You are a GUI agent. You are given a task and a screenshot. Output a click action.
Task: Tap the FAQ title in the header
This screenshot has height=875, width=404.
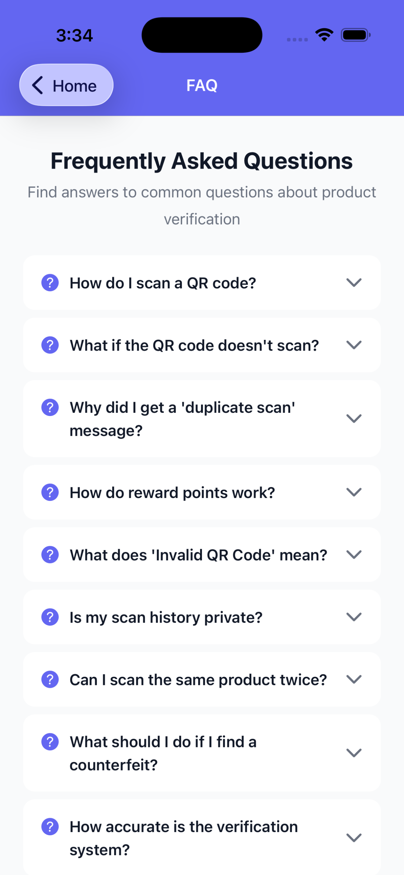(202, 85)
